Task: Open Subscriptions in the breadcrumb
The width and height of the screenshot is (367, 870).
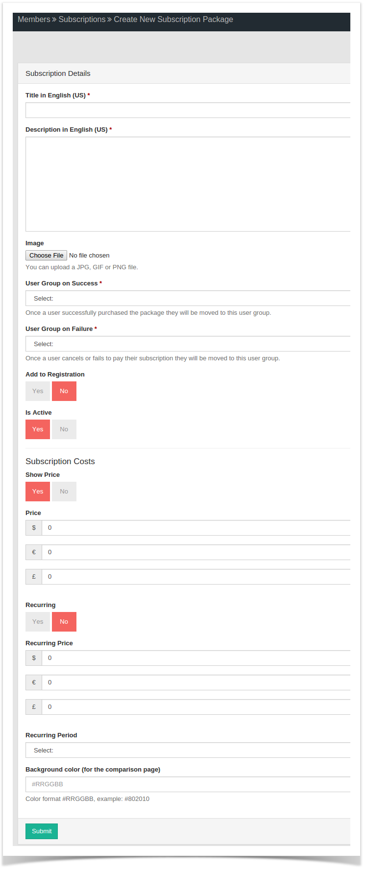Action: [82, 20]
